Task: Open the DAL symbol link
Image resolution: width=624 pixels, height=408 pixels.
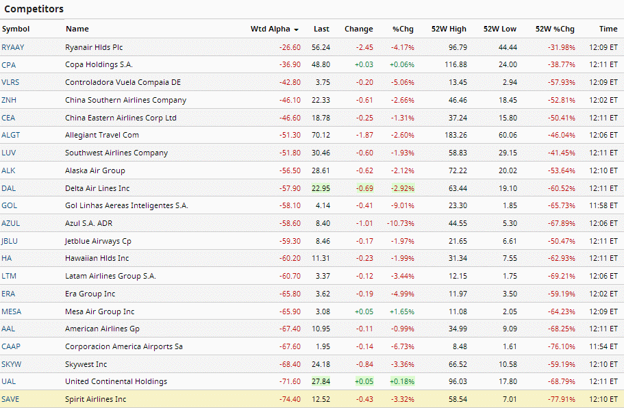Action: click(x=8, y=188)
